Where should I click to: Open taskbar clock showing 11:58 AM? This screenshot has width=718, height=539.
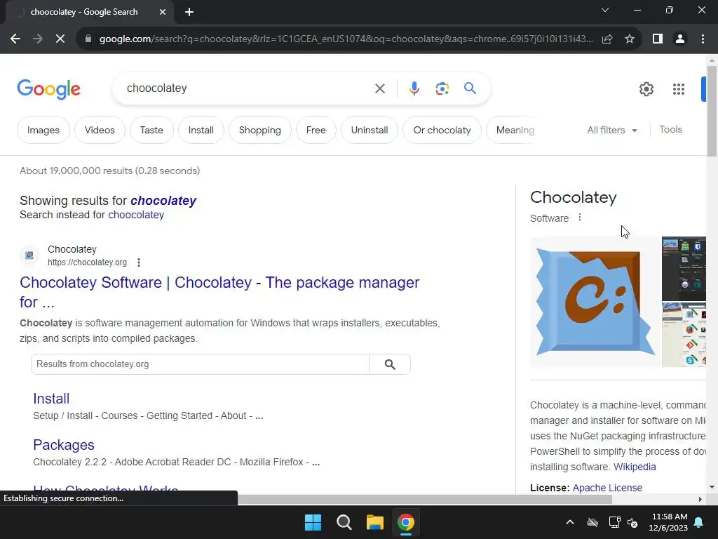pyautogui.click(x=668, y=522)
